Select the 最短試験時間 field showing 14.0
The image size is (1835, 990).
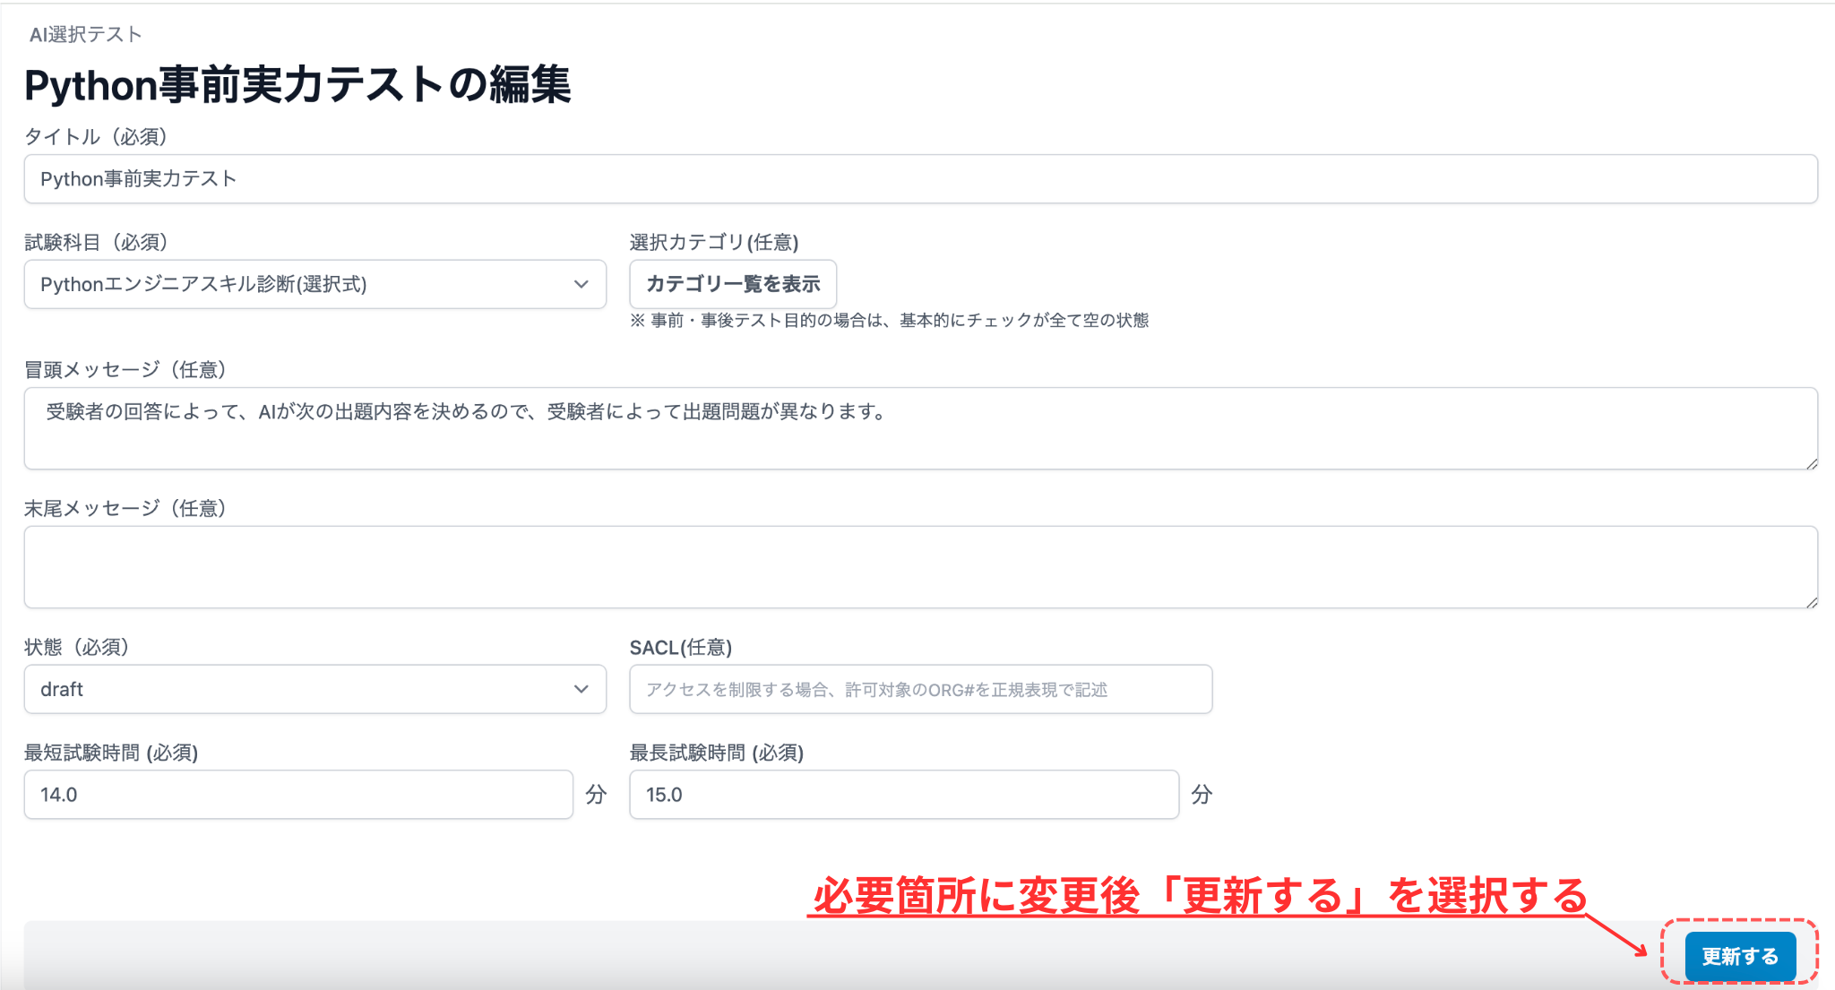298,794
